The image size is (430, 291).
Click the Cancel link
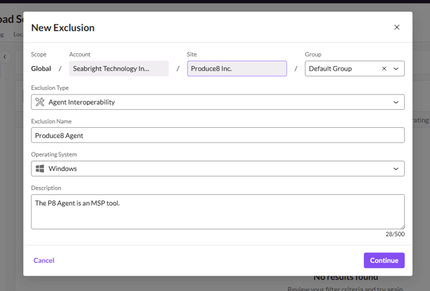[x=44, y=260]
